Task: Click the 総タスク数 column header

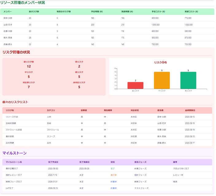Action: tap(34, 11)
